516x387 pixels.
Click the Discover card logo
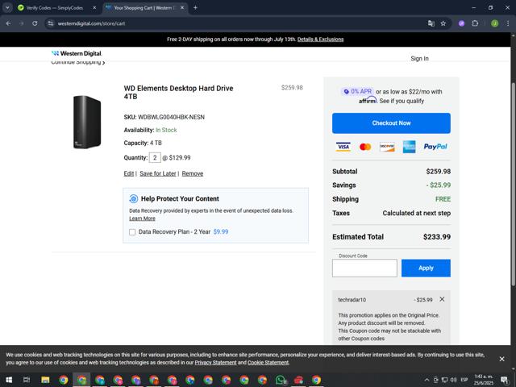click(387, 147)
